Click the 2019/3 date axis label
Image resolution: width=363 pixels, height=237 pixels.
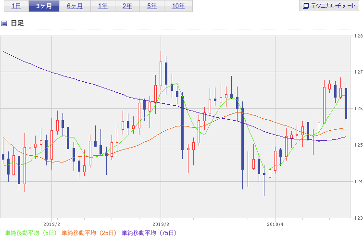[x=161, y=225]
